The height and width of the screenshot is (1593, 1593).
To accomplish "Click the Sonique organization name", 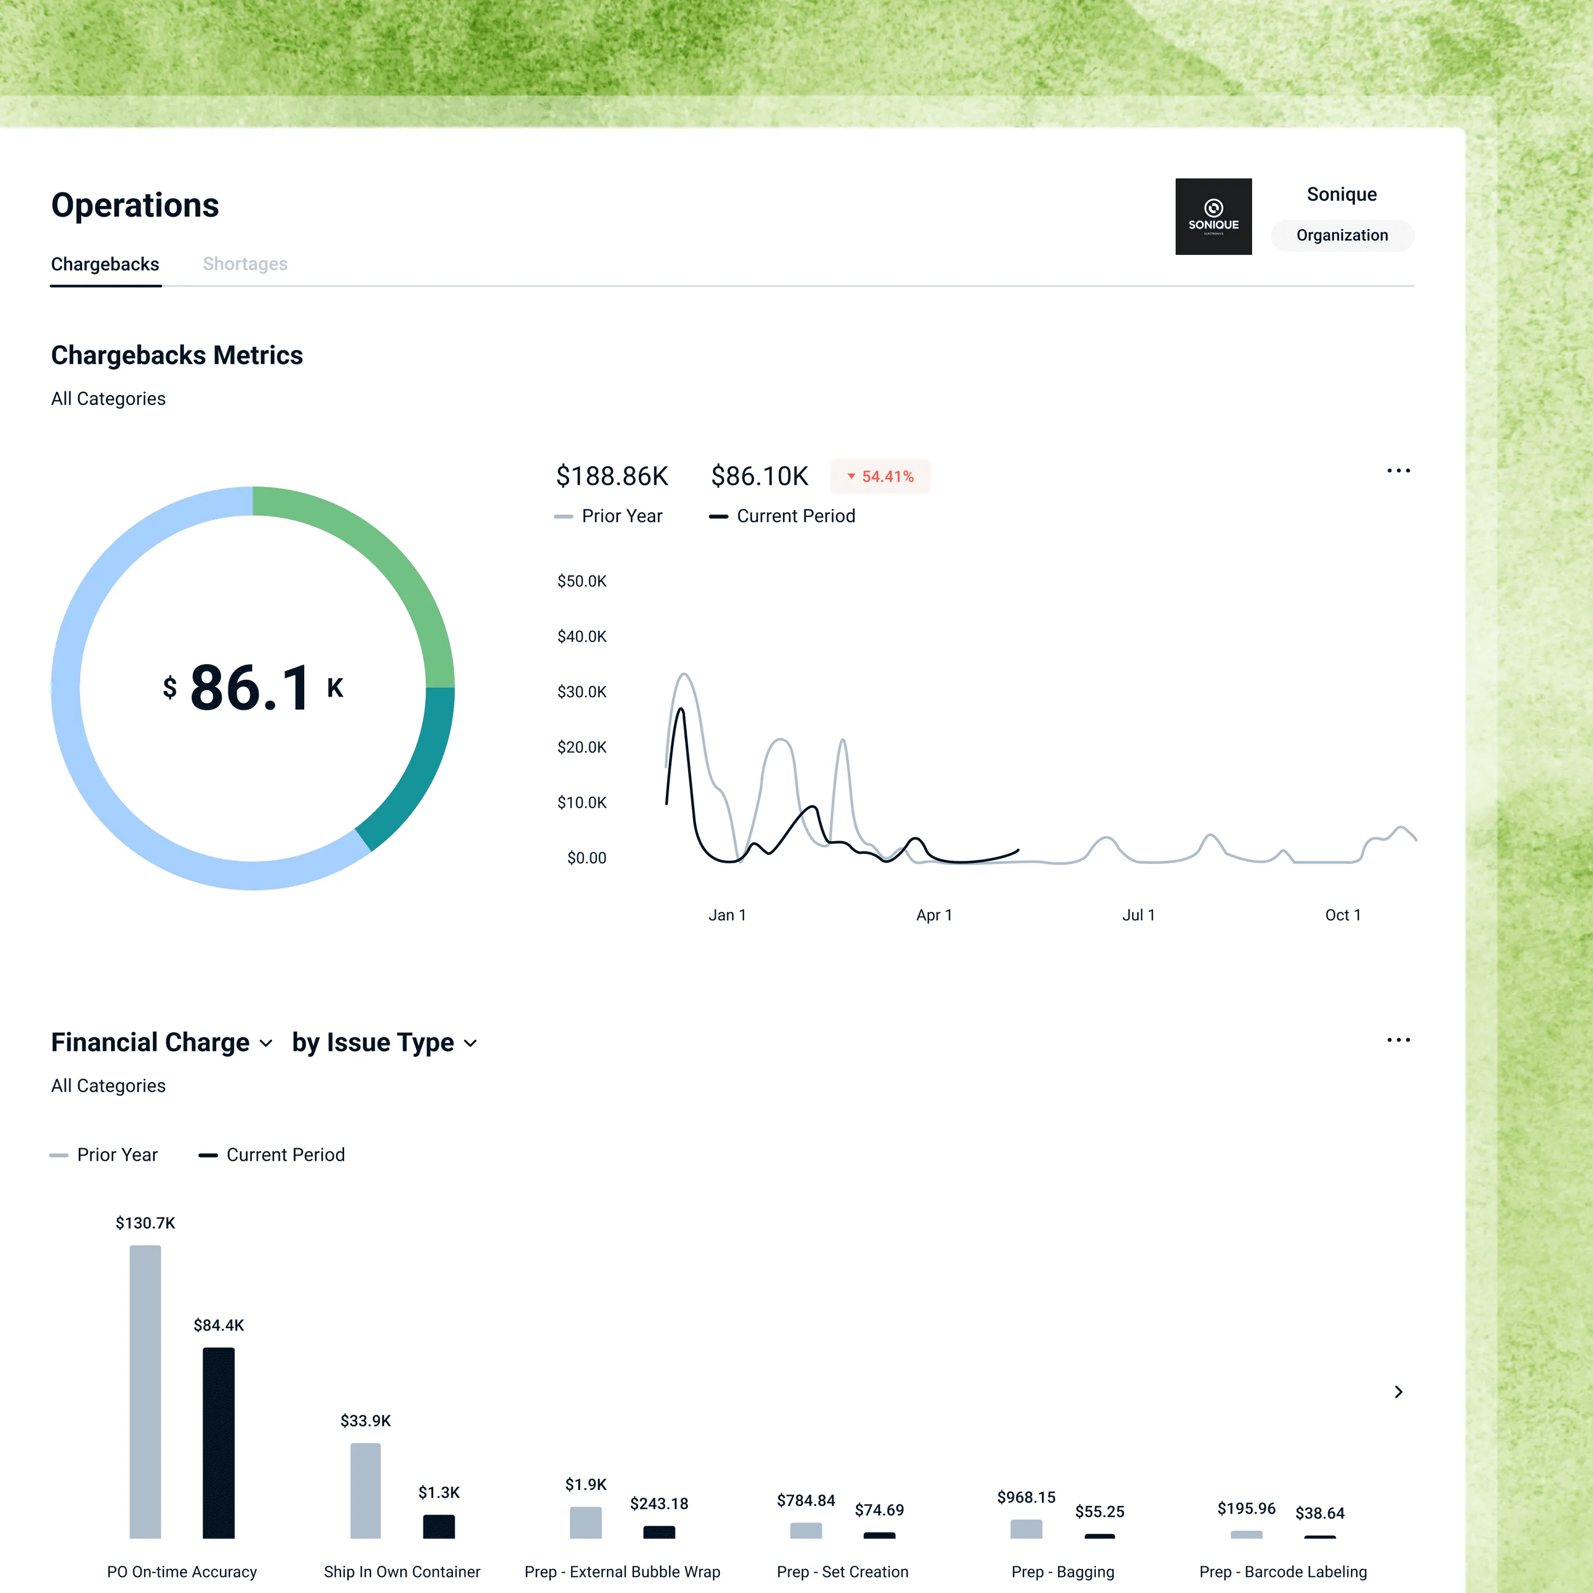I will pos(1341,194).
